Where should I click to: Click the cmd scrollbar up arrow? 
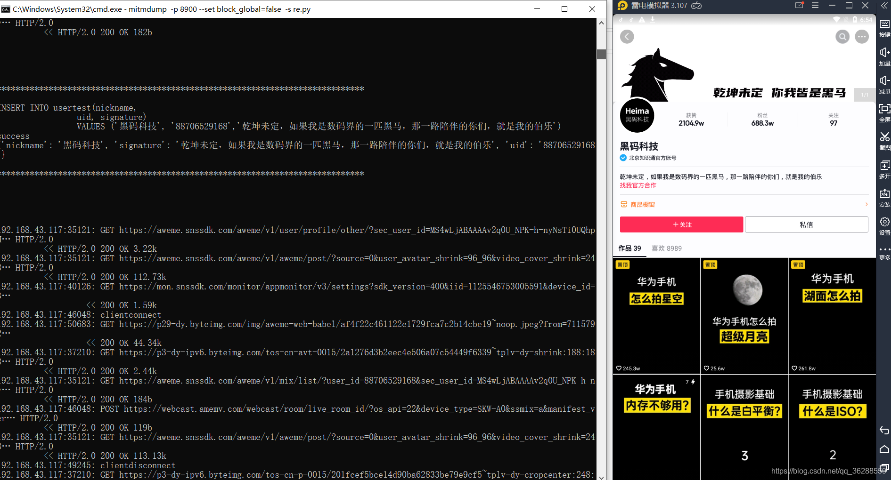click(x=601, y=23)
